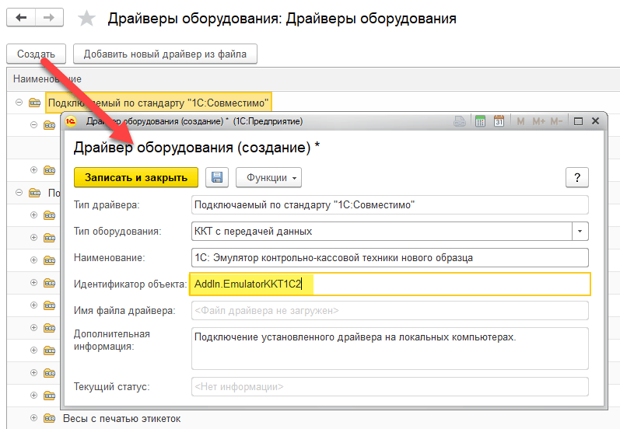Expand the Весы с печатью этикеток node

click(34, 418)
